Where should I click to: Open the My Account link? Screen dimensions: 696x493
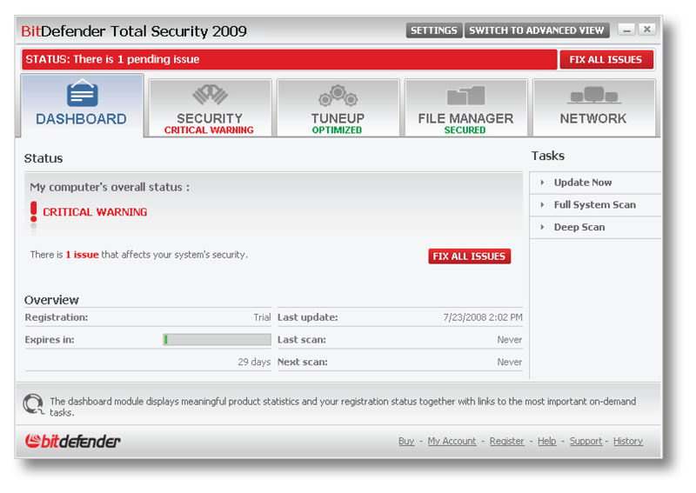[452, 441]
